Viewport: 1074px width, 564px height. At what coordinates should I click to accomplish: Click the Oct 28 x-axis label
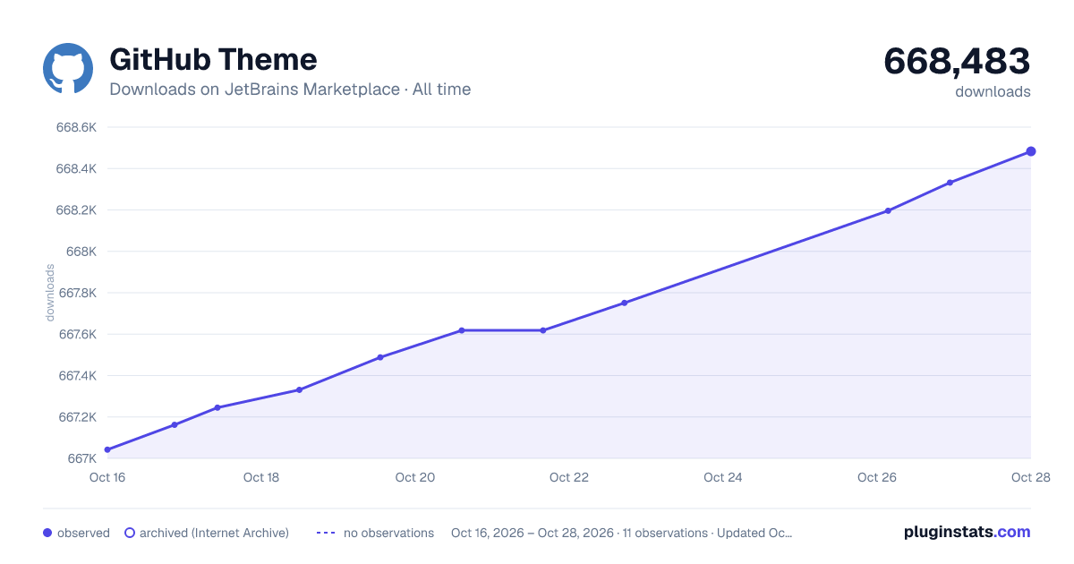click(1031, 477)
